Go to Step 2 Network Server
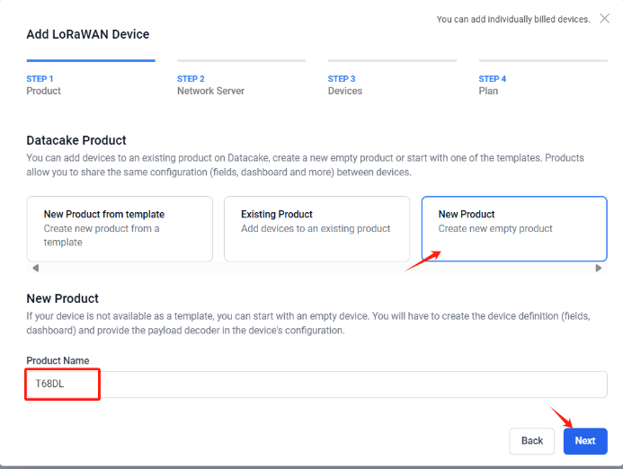Screen dimensions: 623x469 (x=241, y=79)
